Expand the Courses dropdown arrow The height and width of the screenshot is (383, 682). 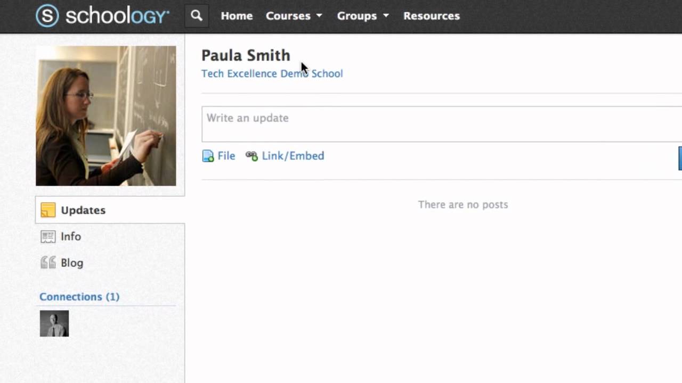point(319,16)
